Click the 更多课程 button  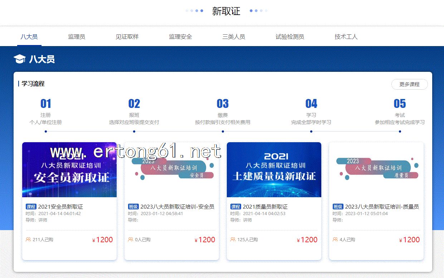point(409,84)
